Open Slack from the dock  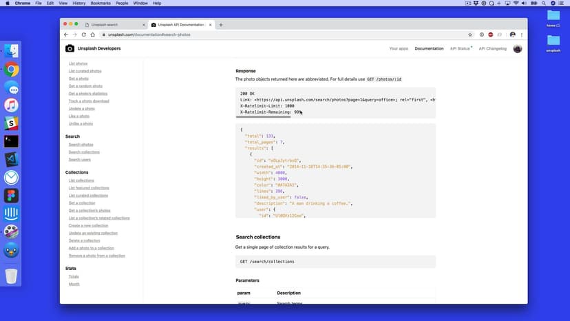(x=11, y=123)
